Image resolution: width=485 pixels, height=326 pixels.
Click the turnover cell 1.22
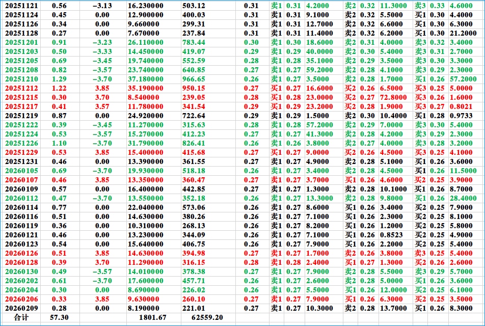coord(59,88)
